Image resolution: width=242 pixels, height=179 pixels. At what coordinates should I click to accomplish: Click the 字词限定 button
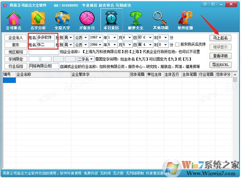(16, 59)
